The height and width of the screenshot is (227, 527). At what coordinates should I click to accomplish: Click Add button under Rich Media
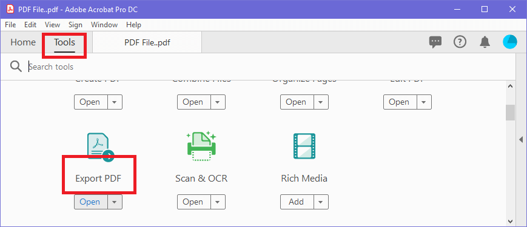(296, 202)
